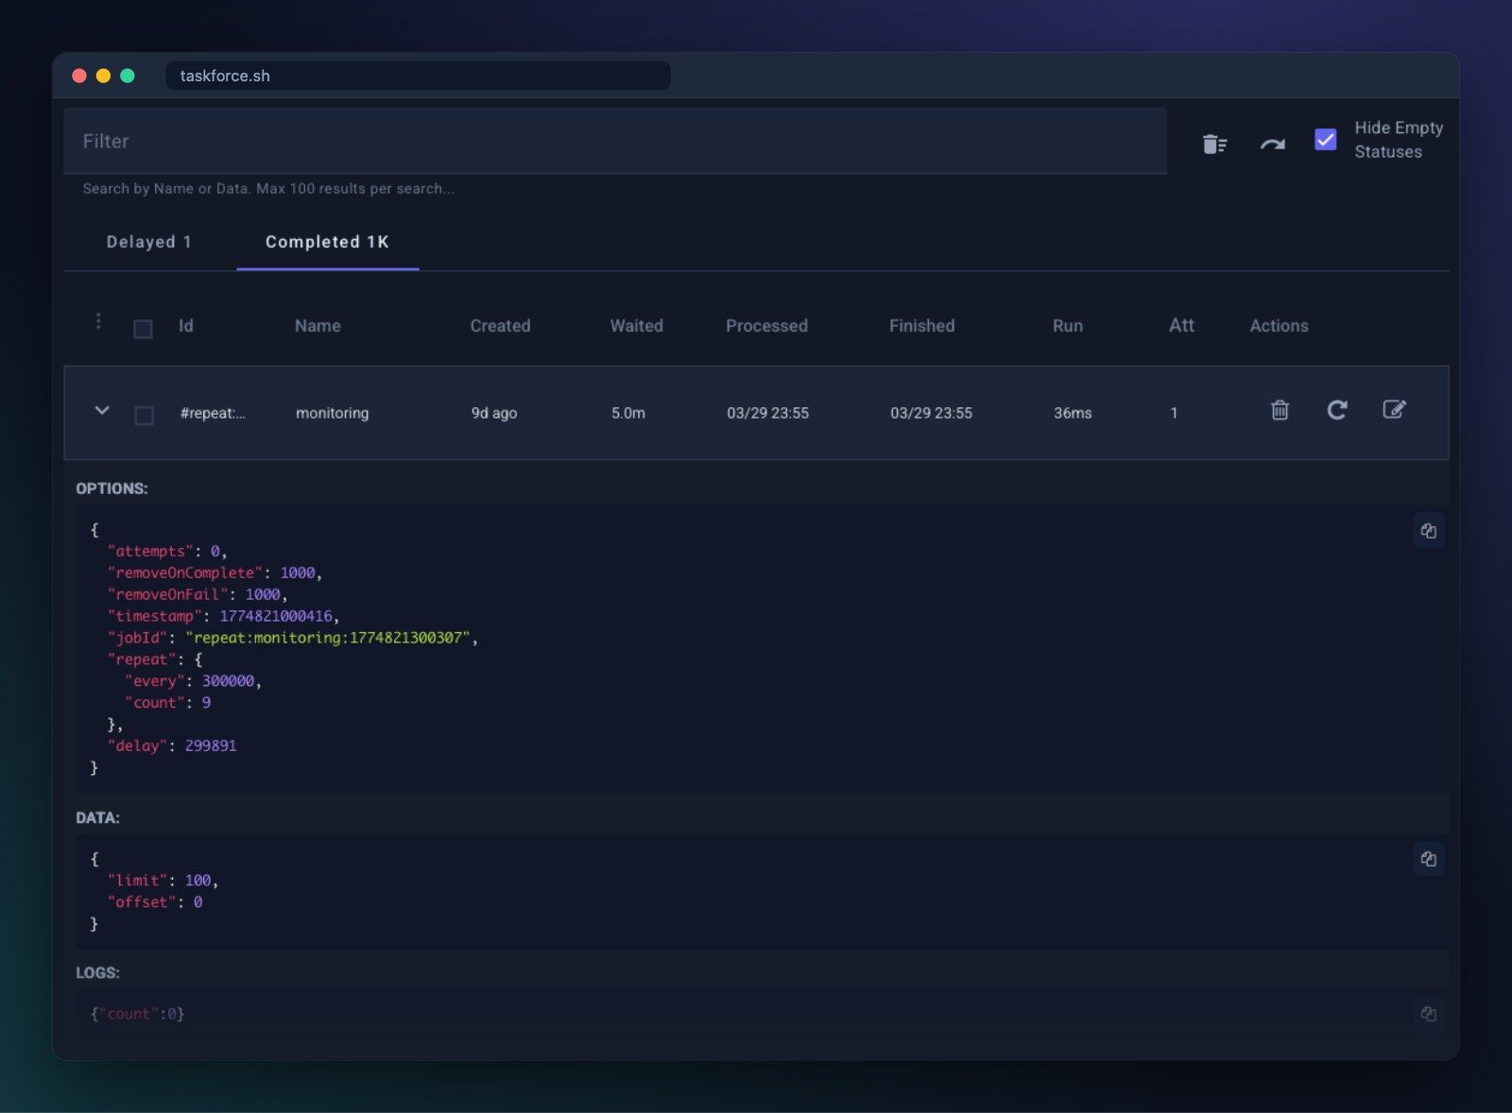This screenshot has height=1113, width=1512.
Task: Copy the OPTIONS JSON block
Action: 1428,531
